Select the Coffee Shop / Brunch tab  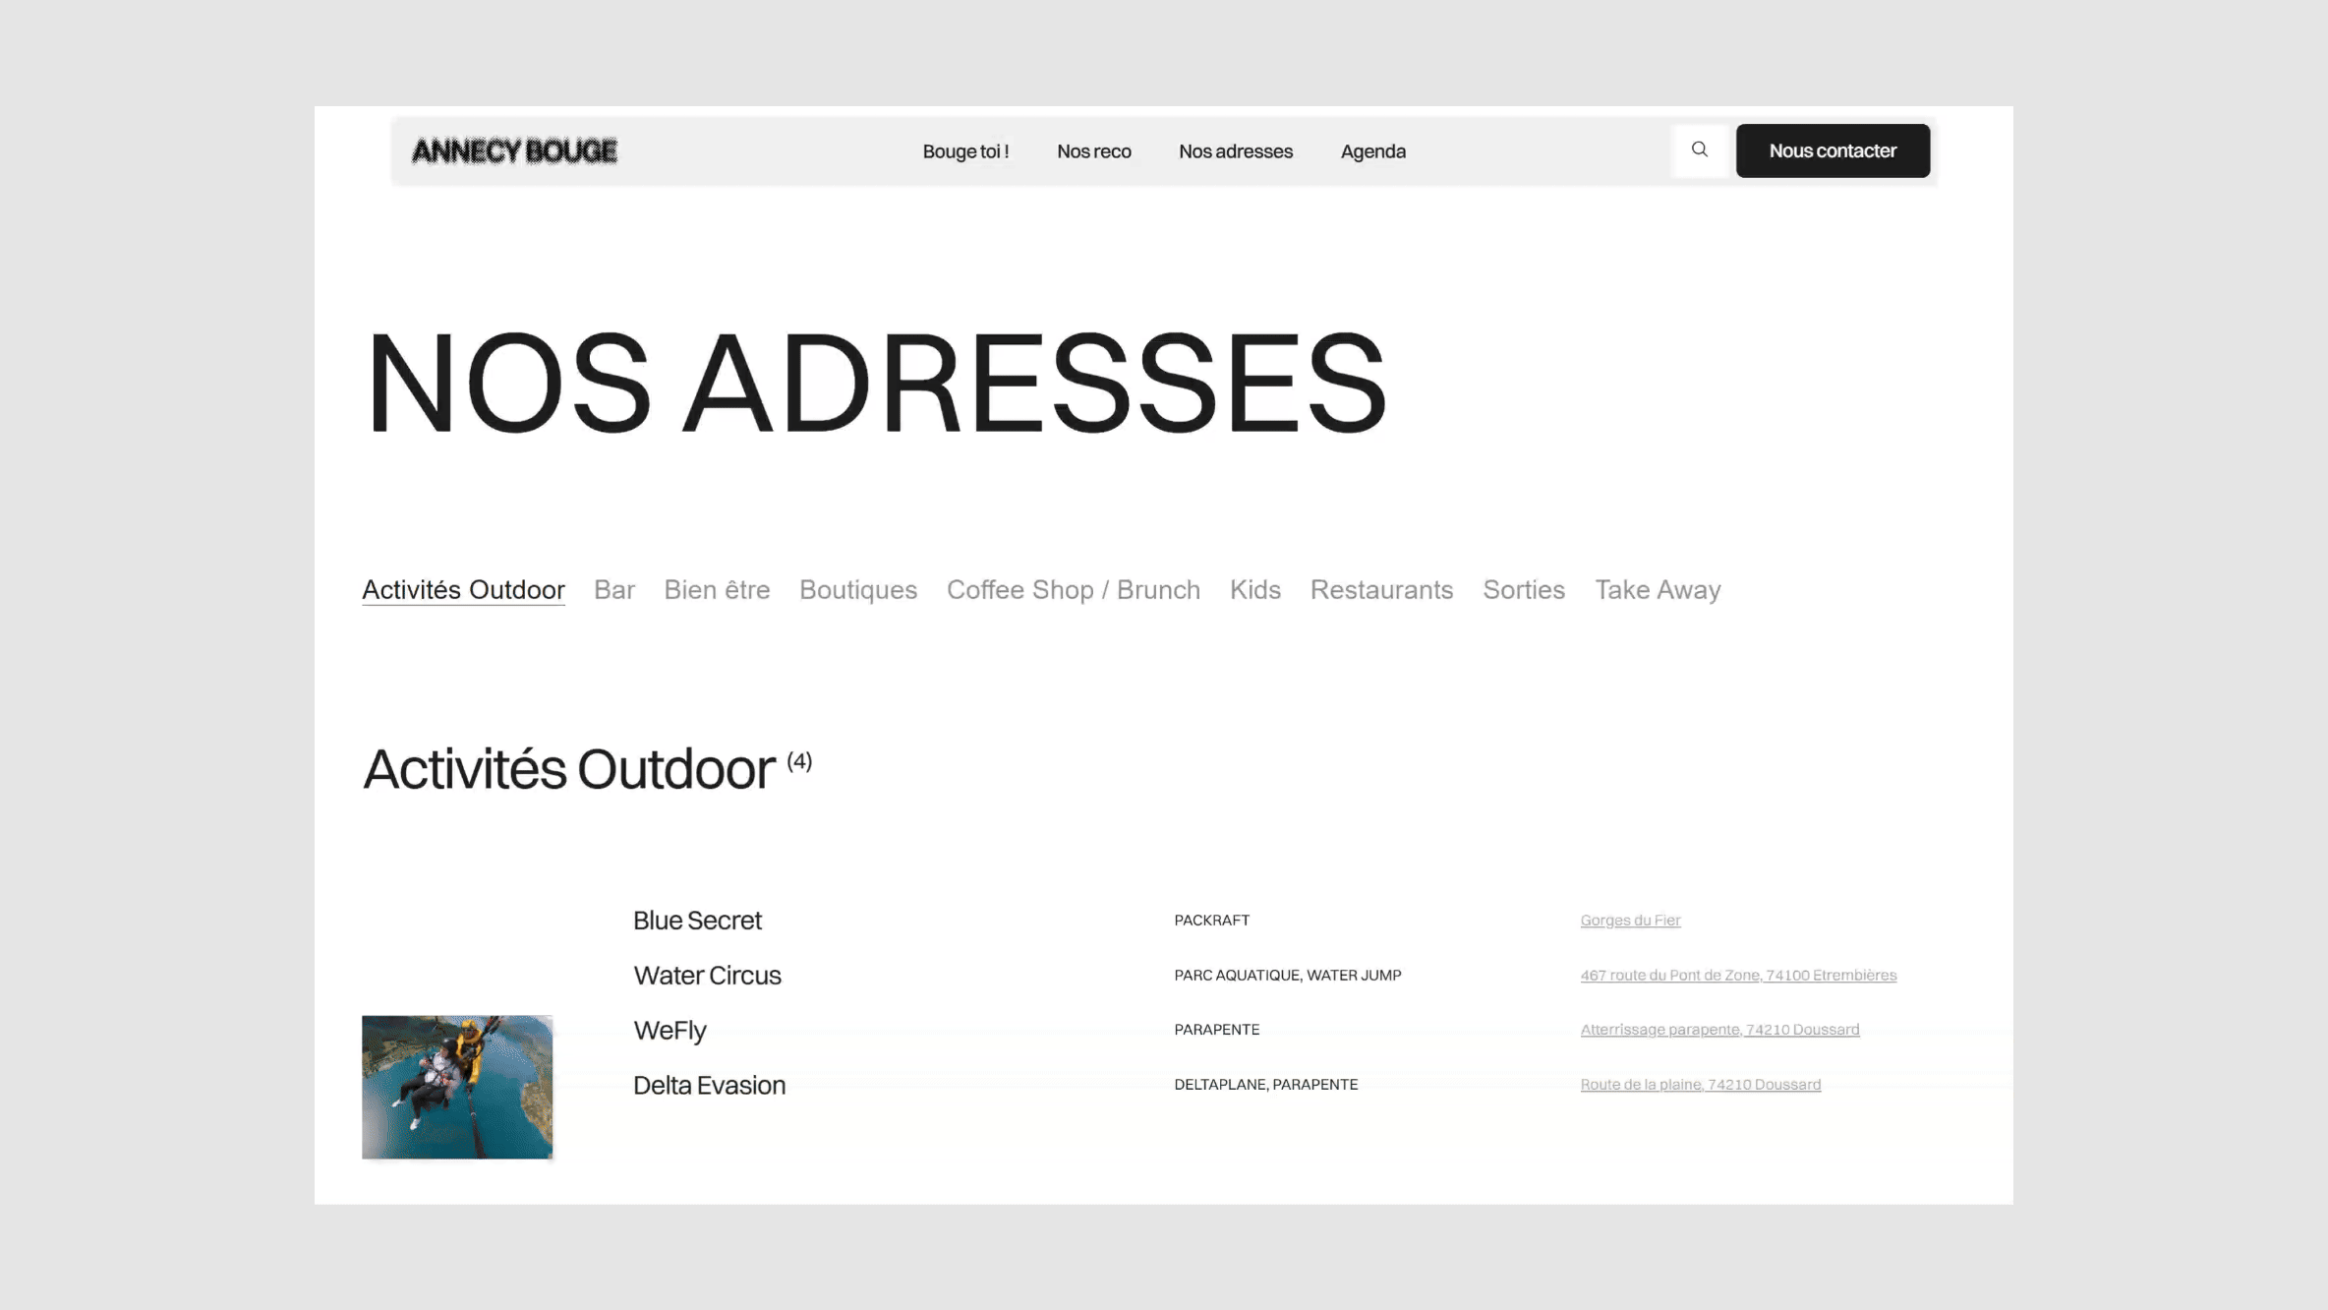[1073, 589]
